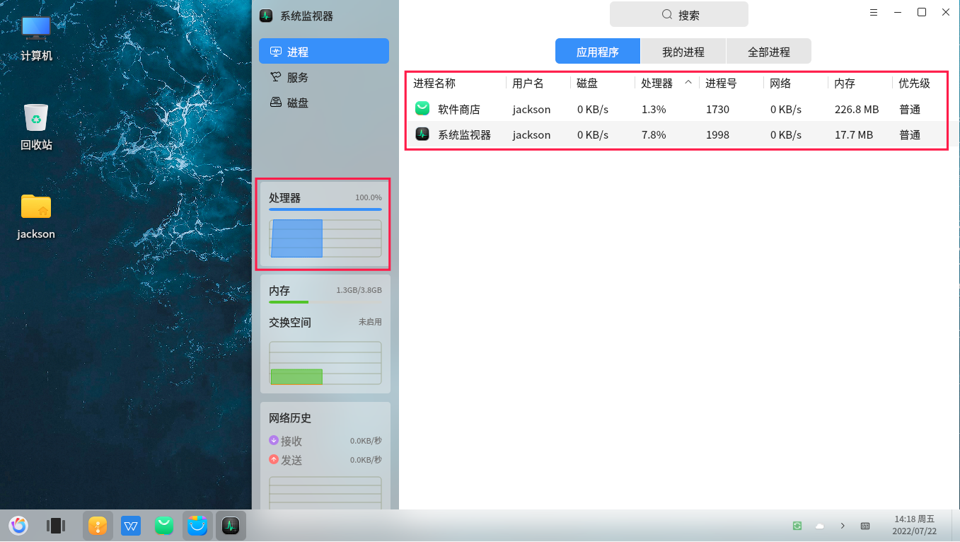Select the 回收站 recycle bin icon
This screenshot has height=542, width=960.
pyautogui.click(x=36, y=127)
